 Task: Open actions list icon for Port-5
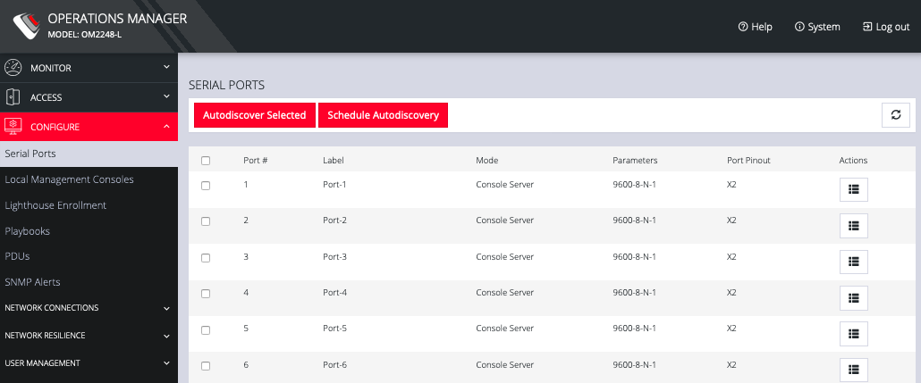(x=853, y=334)
